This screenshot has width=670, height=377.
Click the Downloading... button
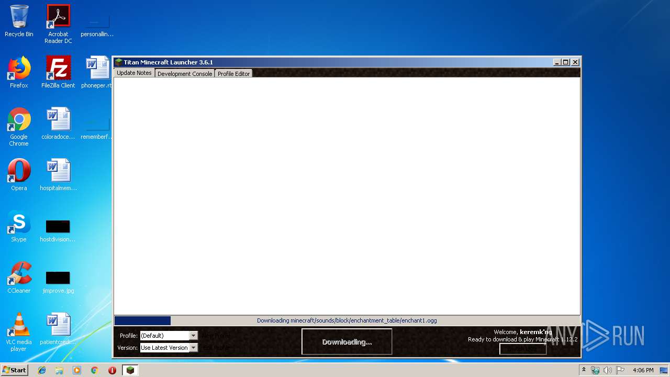(x=347, y=342)
